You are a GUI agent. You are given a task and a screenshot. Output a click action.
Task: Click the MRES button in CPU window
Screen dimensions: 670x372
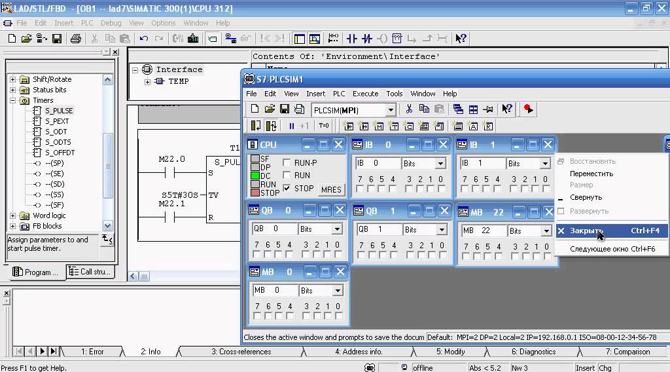331,189
